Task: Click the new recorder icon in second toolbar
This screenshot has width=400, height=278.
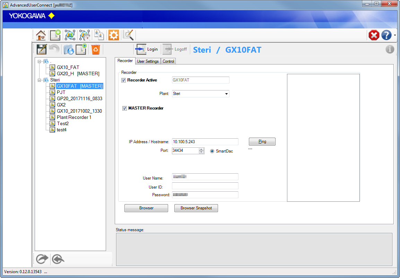Action: pos(81,49)
